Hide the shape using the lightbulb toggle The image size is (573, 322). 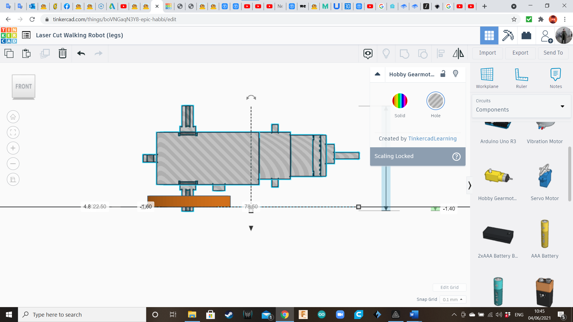click(455, 74)
